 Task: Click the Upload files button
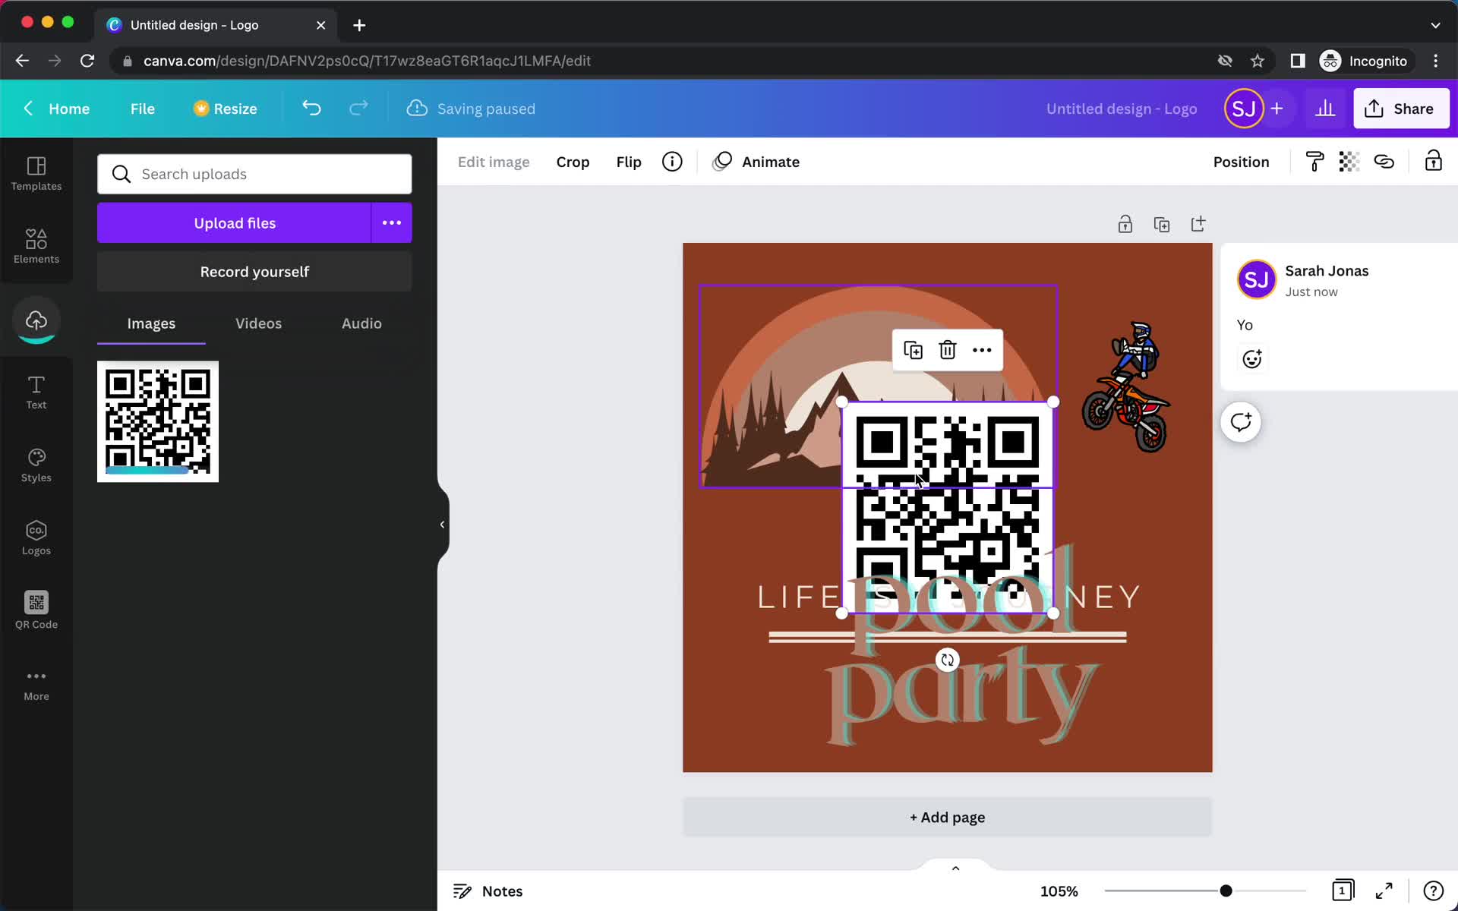click(235, 222)
